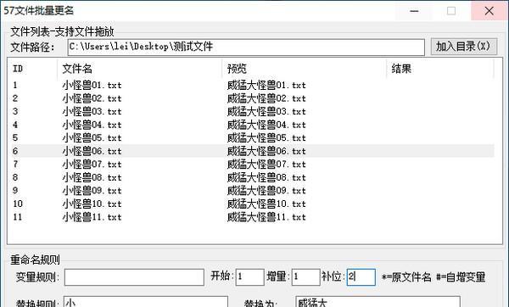Select file 小怪兽11.txt
The image size is (509, 307).
[92, 217]
